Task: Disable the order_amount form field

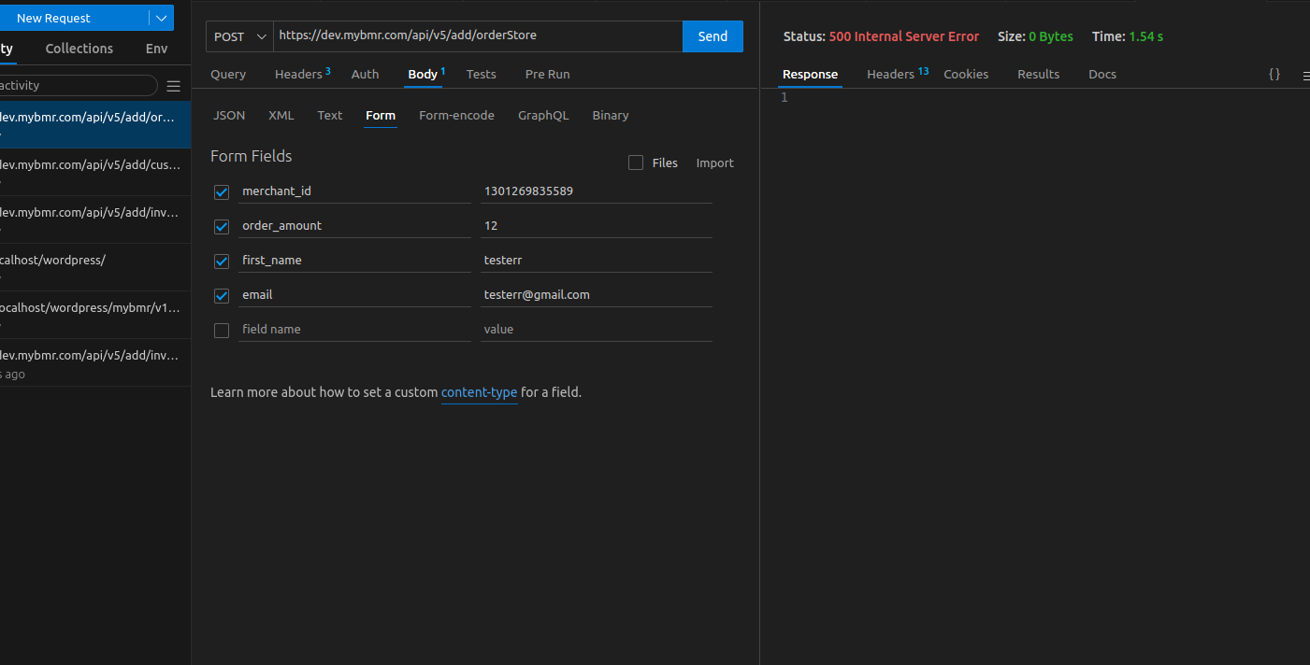Action: coord(222,226)
